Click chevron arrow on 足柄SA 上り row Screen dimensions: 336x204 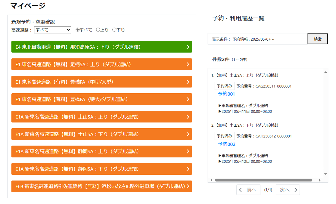[188, 64]
